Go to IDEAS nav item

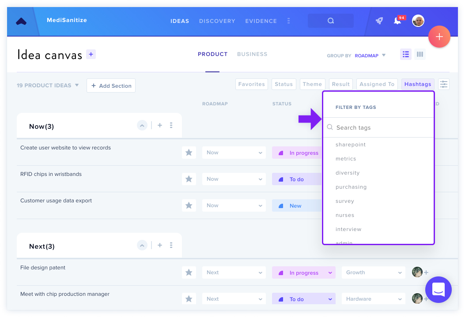point(180,21)
